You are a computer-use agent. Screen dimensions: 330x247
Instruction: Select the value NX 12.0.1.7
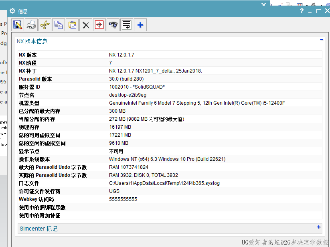coord(121,55)
